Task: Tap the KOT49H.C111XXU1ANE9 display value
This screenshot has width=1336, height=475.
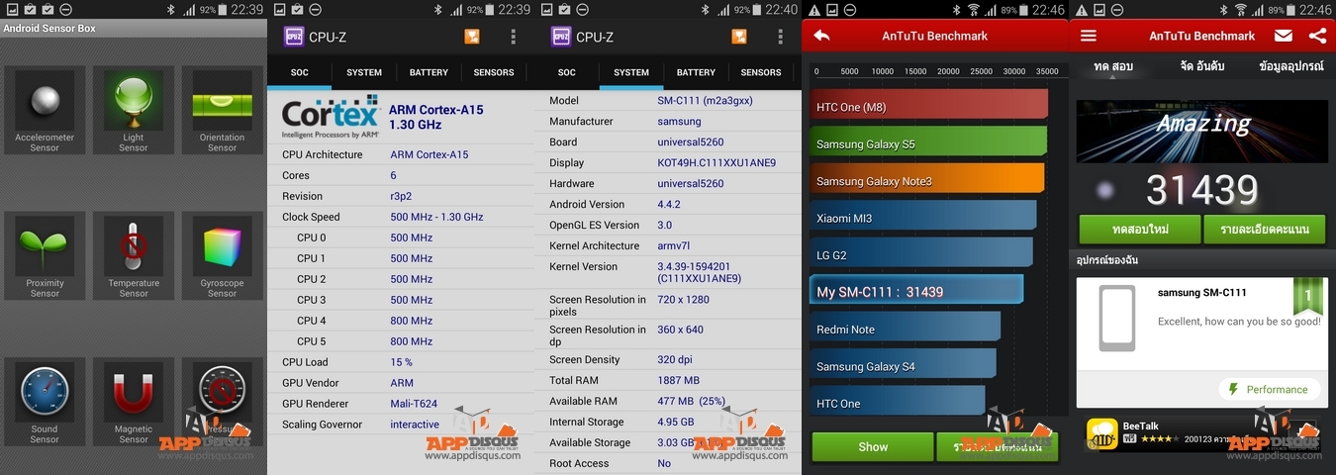Action: (x=716, y=163)
